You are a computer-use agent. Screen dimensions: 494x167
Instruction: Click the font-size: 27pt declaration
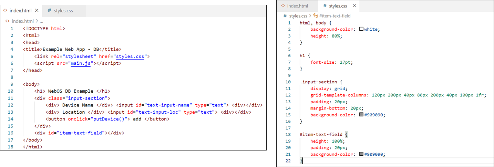[x=331, y=62]
